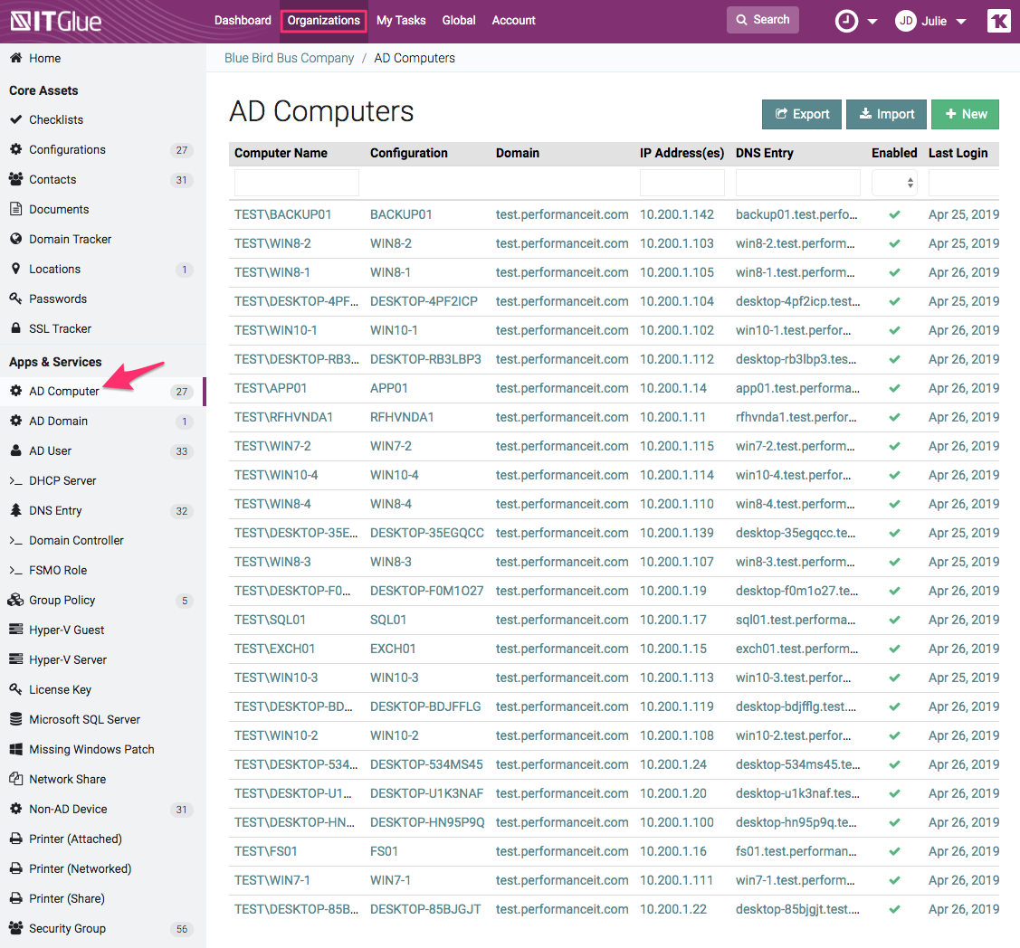
Task: Click the Network Share icon
Action: click(15, 779)
